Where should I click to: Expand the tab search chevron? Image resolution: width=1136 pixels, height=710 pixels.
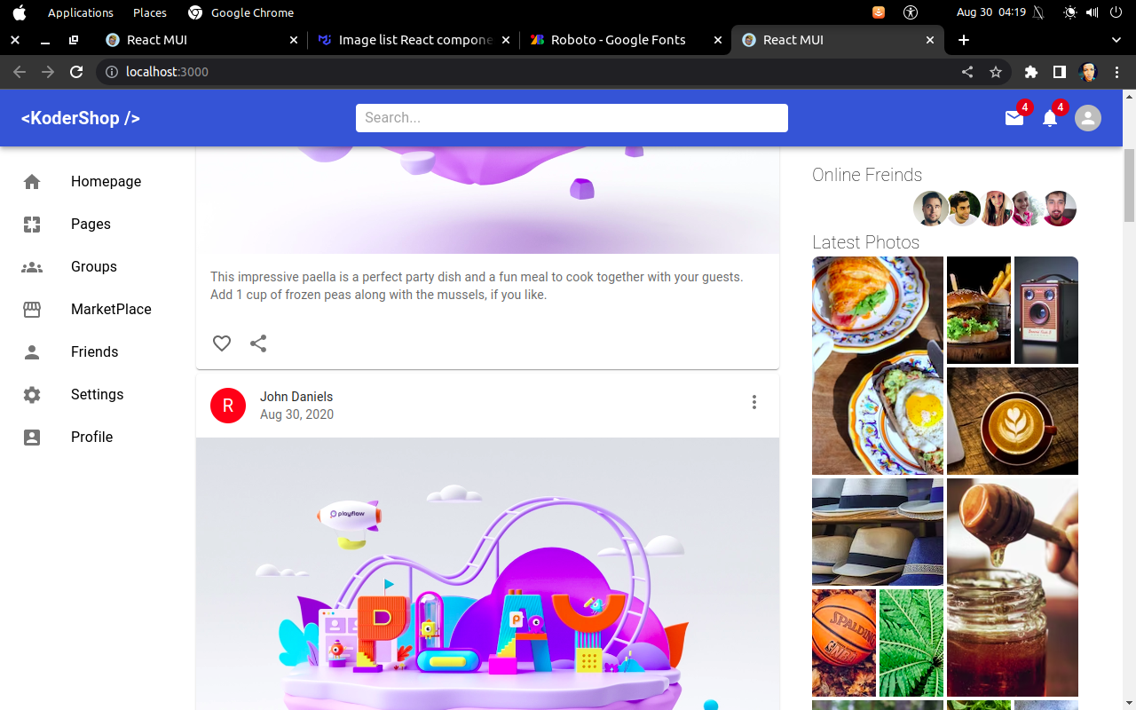click(x=1116, y=40)
